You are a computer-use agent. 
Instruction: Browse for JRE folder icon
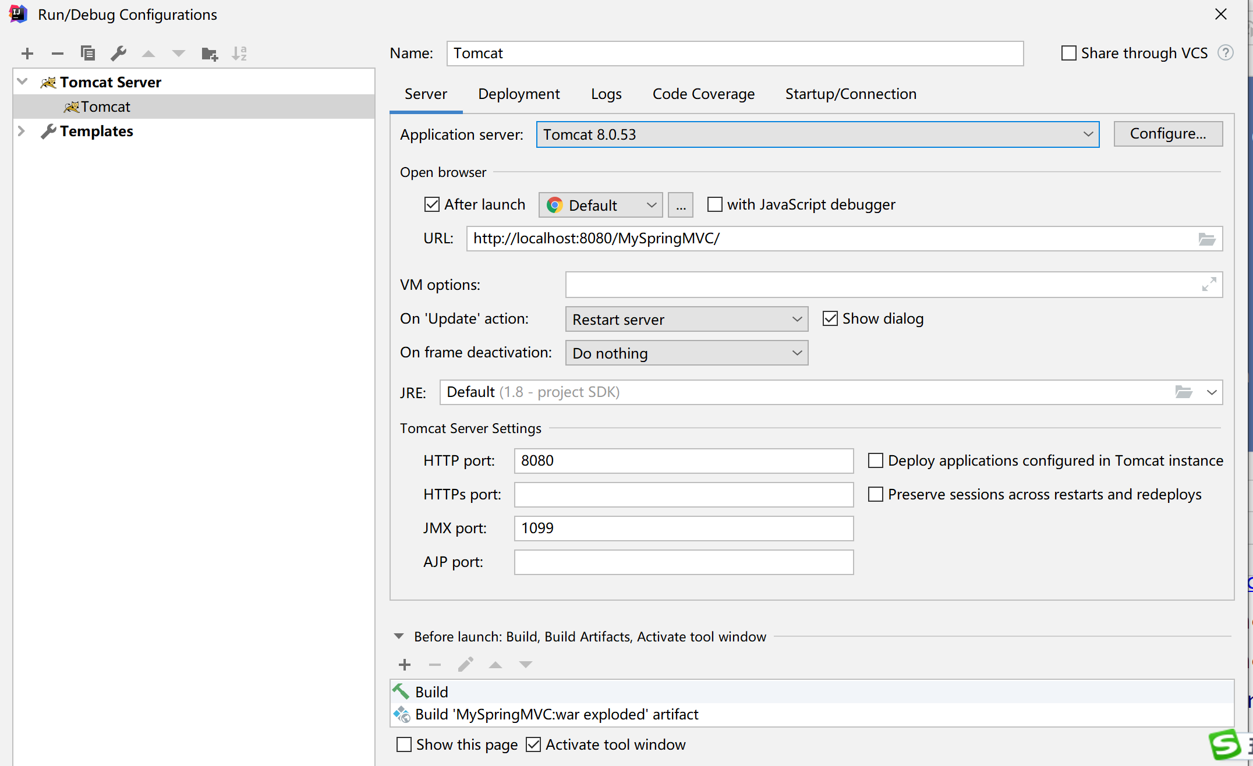click(1184, 392)
